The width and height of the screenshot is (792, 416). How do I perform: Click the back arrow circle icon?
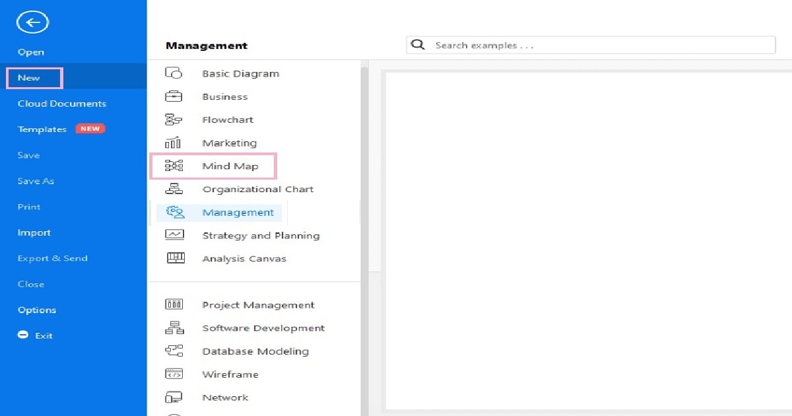[x=32, y=23]
